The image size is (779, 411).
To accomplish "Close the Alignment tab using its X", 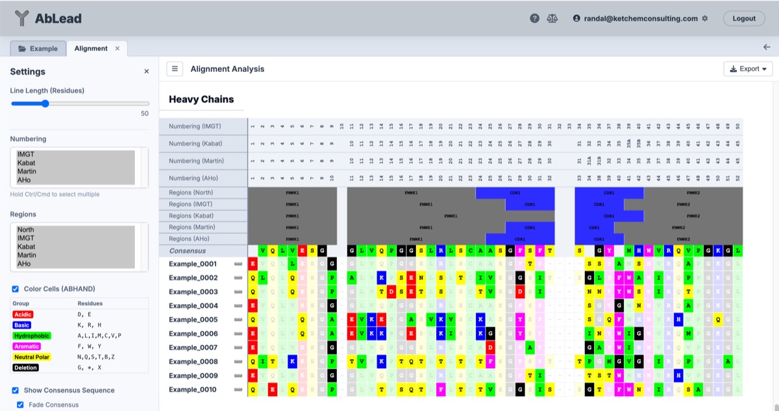I will (x=117, y=49).
